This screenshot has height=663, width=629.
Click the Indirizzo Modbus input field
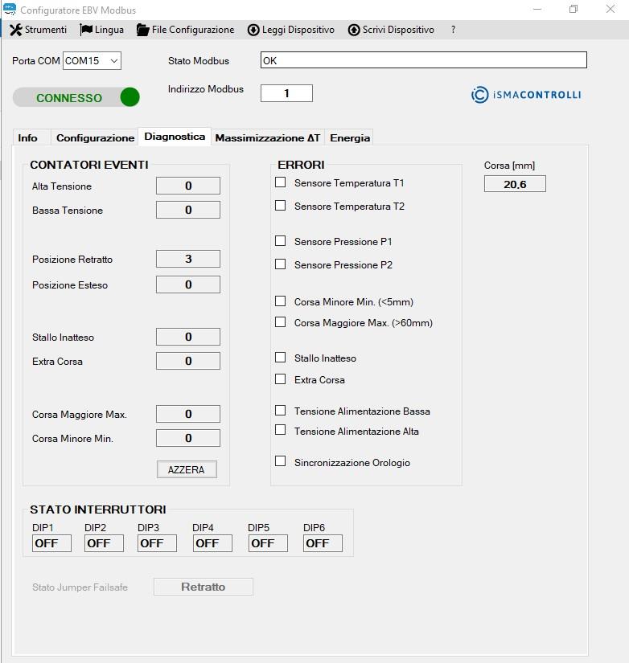point(286,93)
